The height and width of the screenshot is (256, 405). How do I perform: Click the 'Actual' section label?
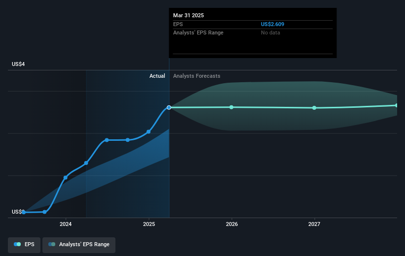[x=157, y=76]
